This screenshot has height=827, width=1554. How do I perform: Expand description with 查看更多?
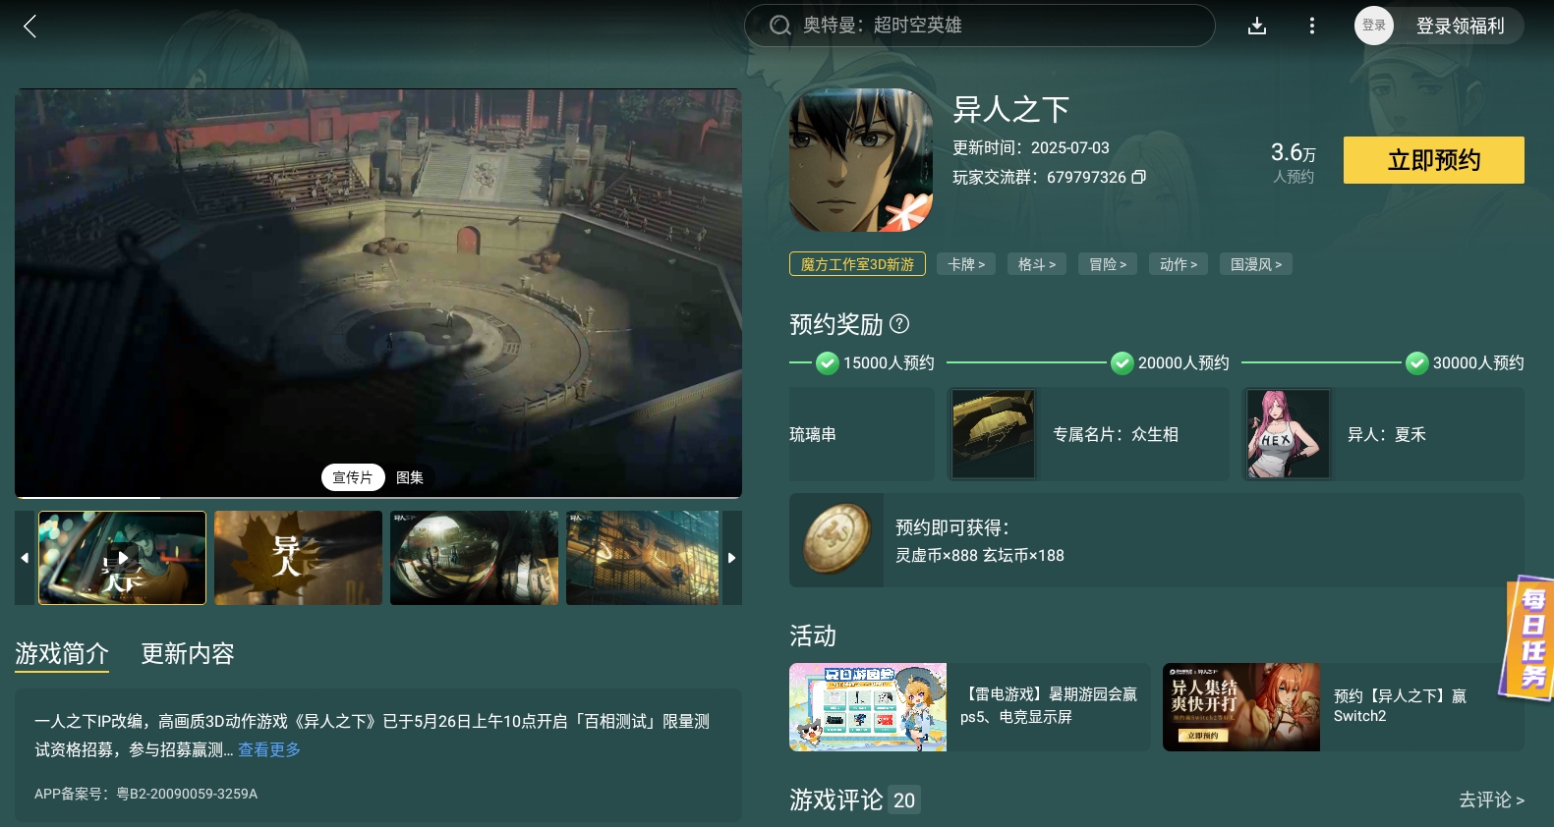click(x=269, y=749)
